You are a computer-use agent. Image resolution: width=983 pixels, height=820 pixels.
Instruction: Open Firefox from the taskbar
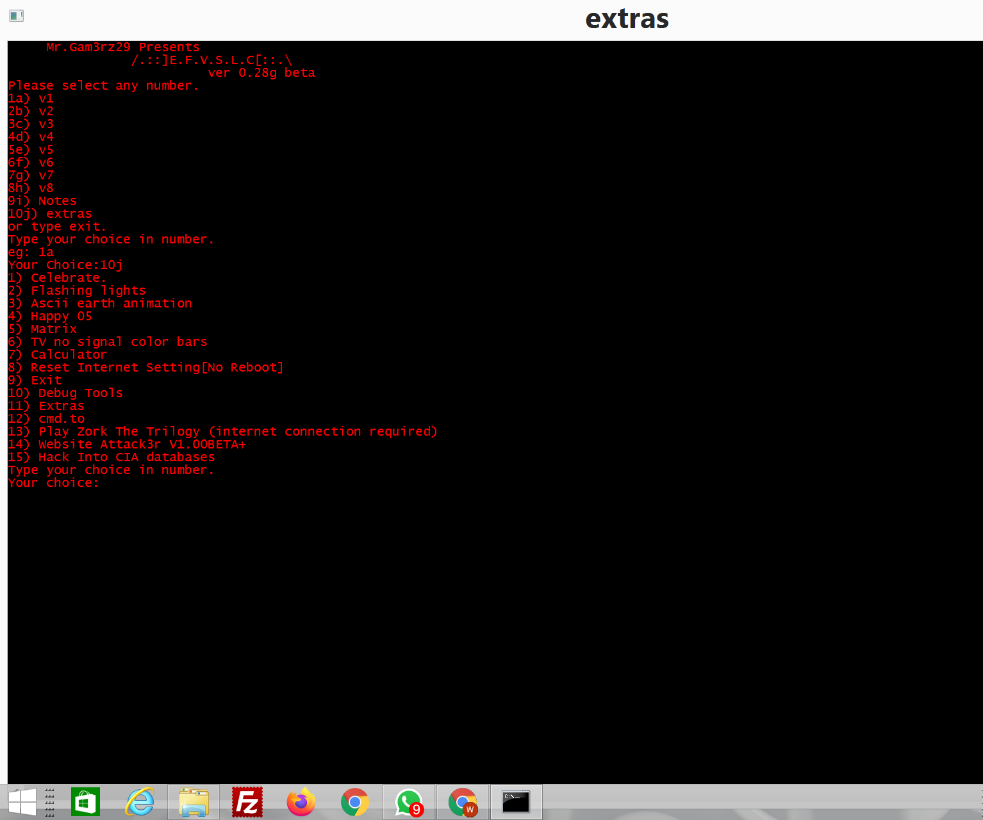click(x=301, y=802)
